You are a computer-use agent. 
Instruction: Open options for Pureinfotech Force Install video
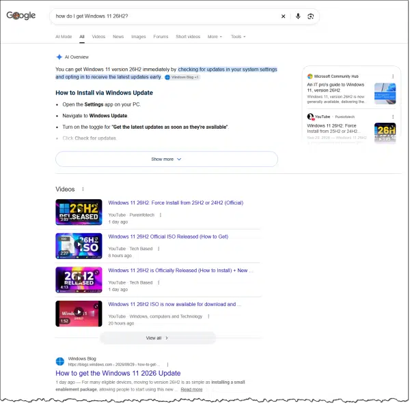point(161,215)
